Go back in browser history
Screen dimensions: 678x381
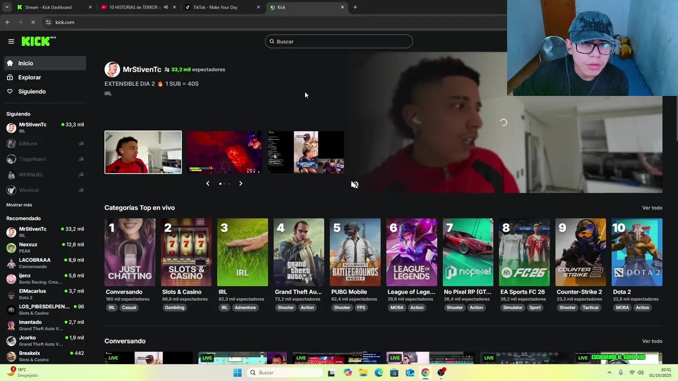coord(7,22)
